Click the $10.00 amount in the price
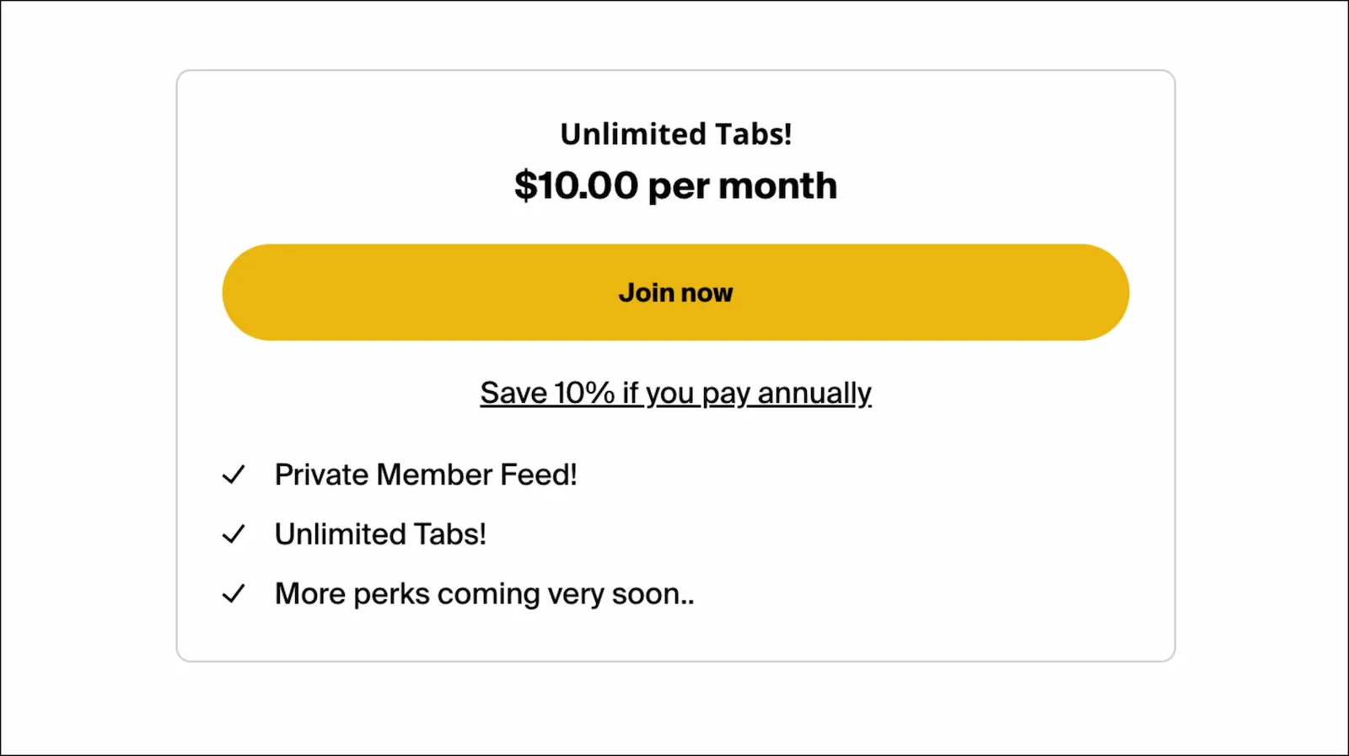 577,185
